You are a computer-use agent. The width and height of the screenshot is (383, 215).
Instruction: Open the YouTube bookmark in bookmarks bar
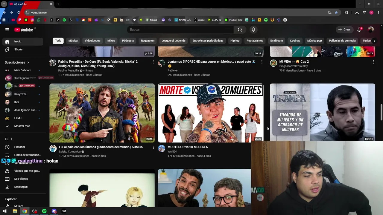pyautogui.click(x=13, y=20)
